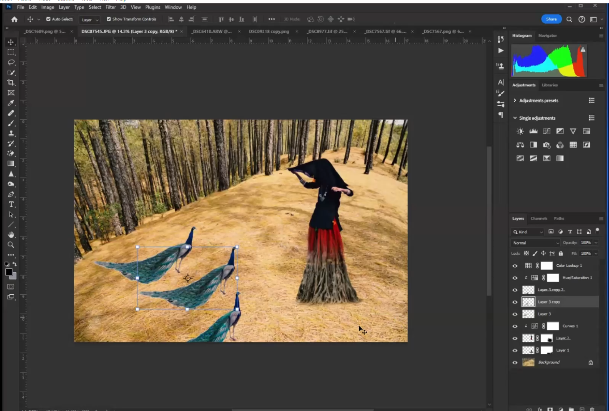Expand the Adjustments presets section
This screenshot has height=411, width=609.
pyautogui.click(x=515, y=100)
